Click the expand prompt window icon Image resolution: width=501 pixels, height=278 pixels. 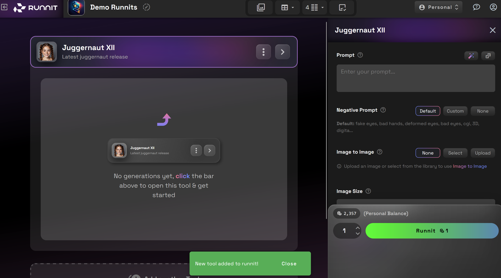click(488, 56)
